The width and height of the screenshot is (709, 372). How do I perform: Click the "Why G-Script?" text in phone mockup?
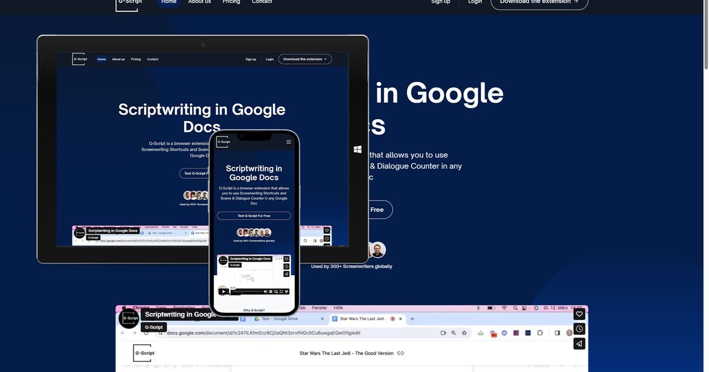(254, 310)
